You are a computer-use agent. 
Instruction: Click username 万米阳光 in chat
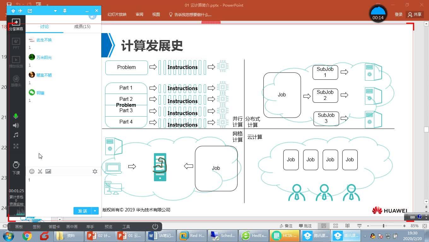tap(44, 58)
